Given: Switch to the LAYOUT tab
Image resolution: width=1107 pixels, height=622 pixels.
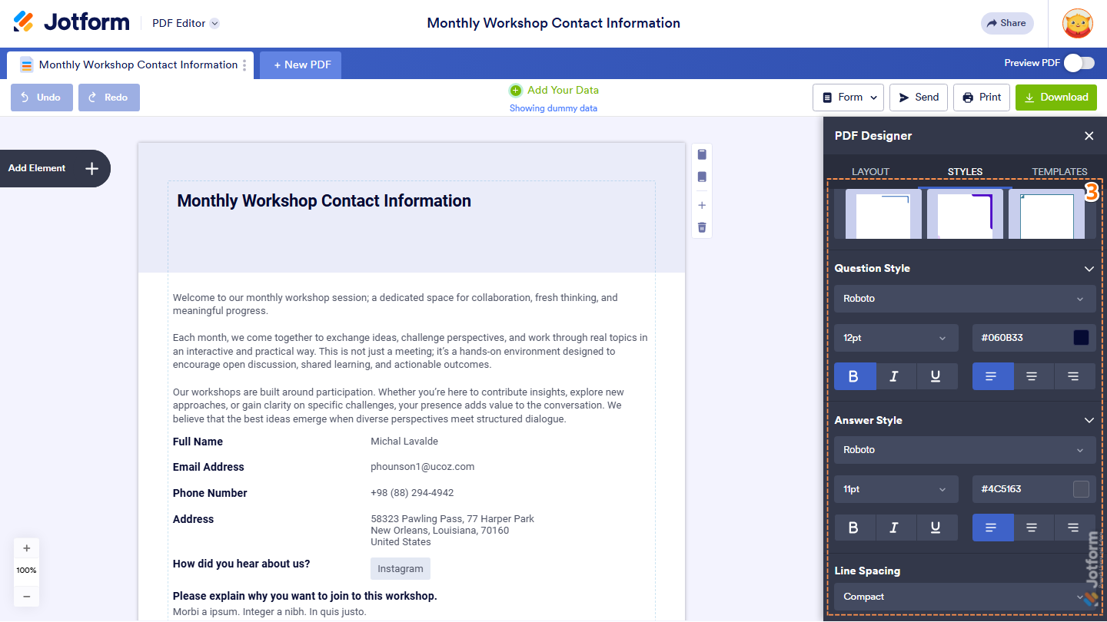Looking at the screenshot, I should (x=870, y=172).
